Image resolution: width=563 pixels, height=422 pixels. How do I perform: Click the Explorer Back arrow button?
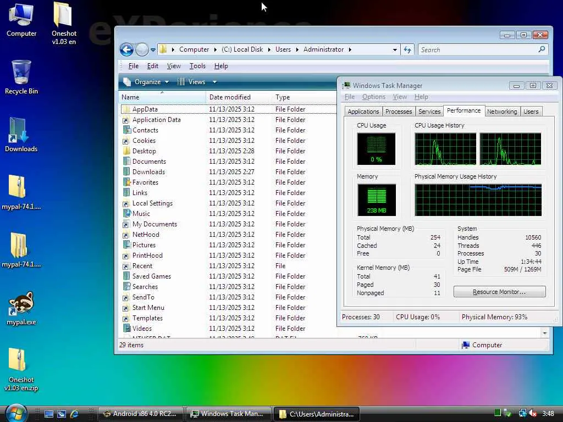click(x=126, y=49)
